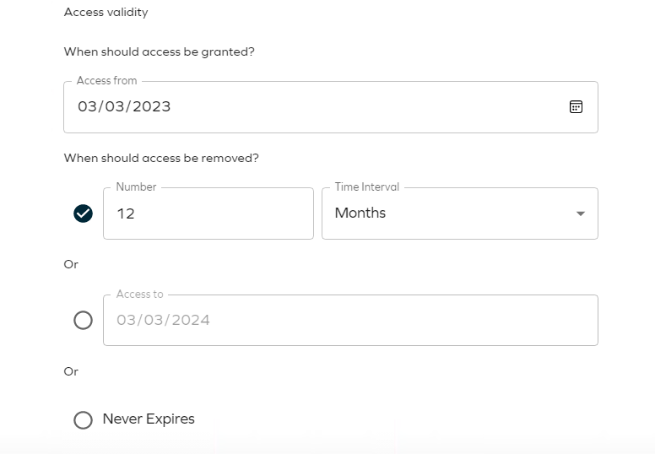Select the Number and Time Interval radio option
This screenshot has height=454, width=655.
click(83, 213)
